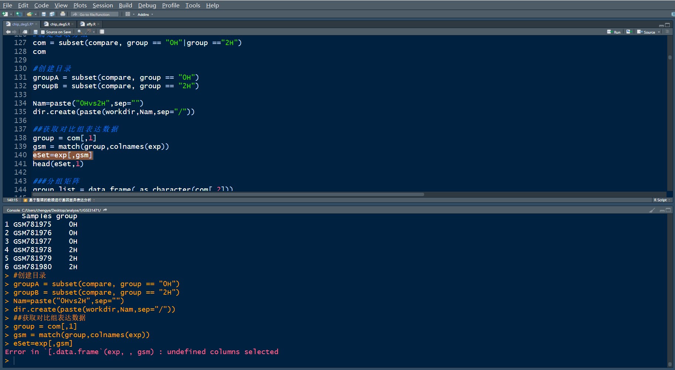Open the Profile menu
The image size is (675, 370).
tap(171, 5)
